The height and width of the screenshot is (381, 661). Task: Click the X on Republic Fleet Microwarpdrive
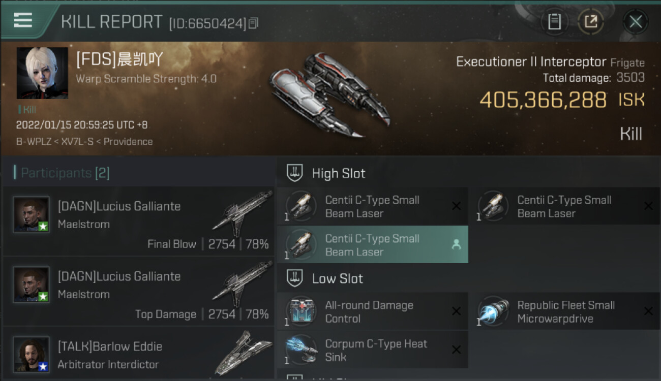(x=648, y=311)
